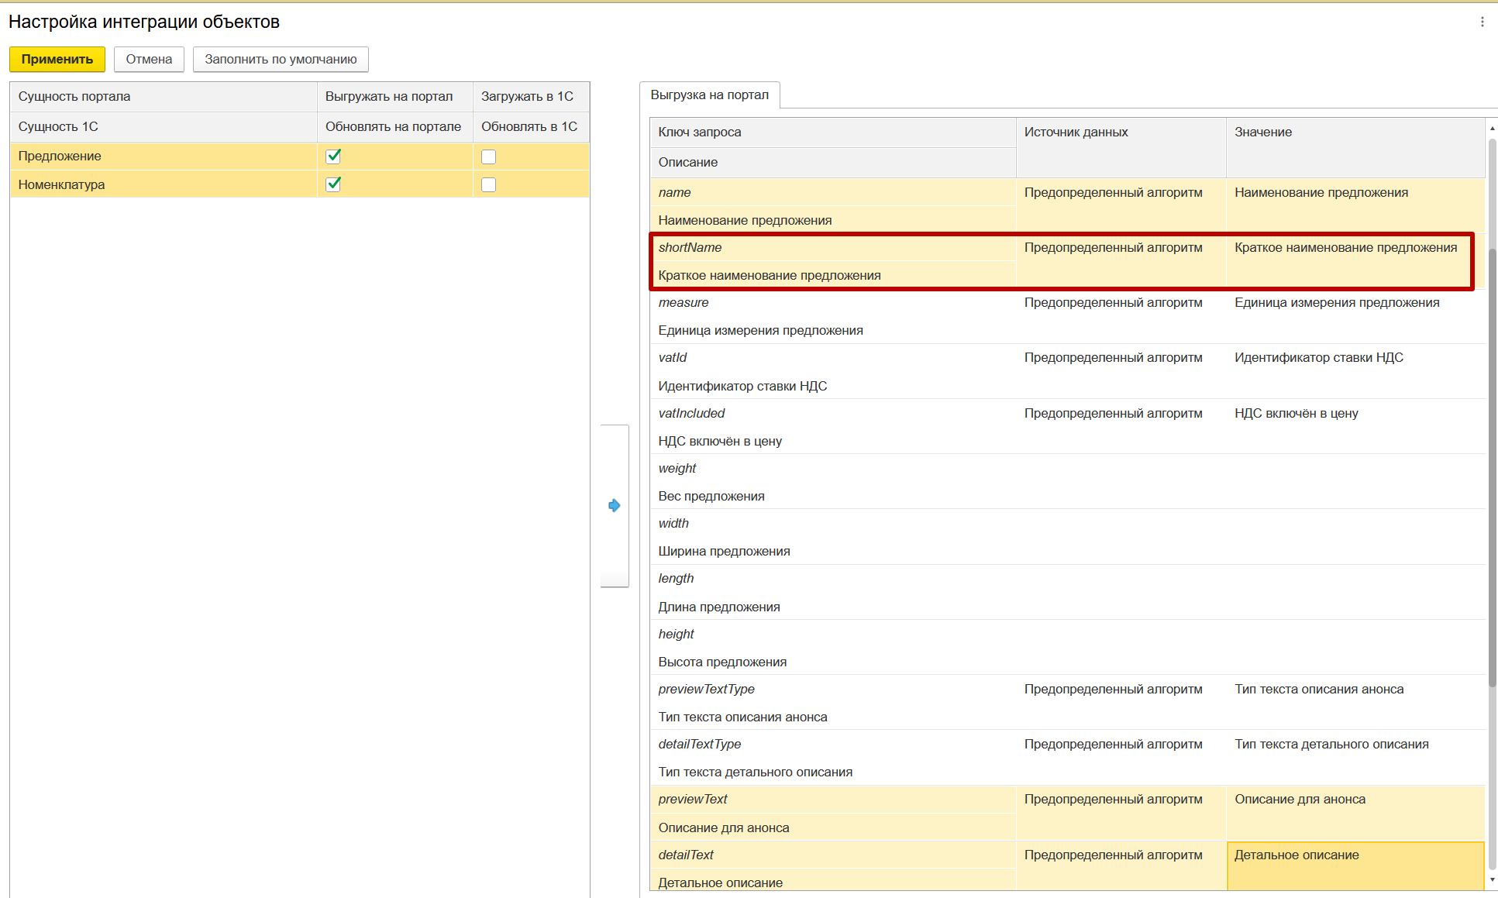Uncheck upload to portal for Номенклатура

[333, 184]
